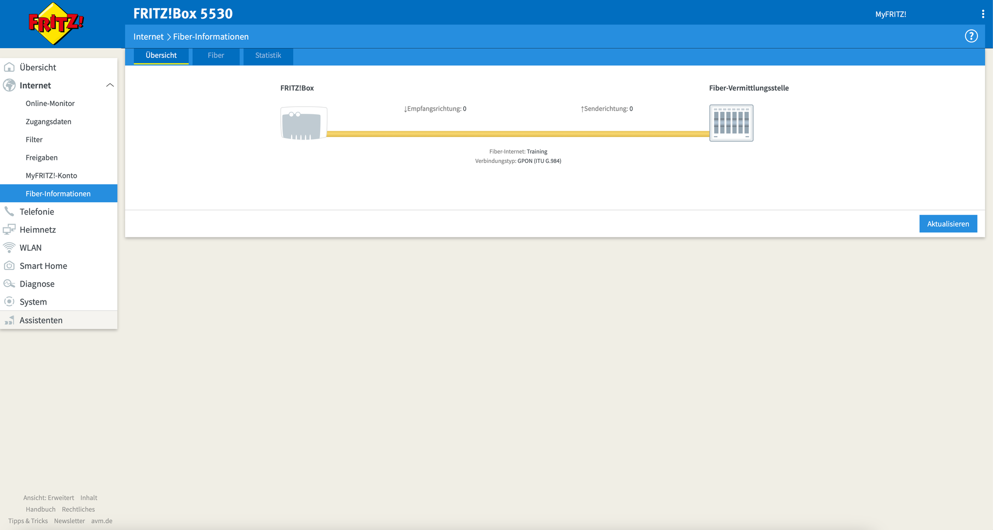Switch to the Statistik tab

[x=268, y=56]
